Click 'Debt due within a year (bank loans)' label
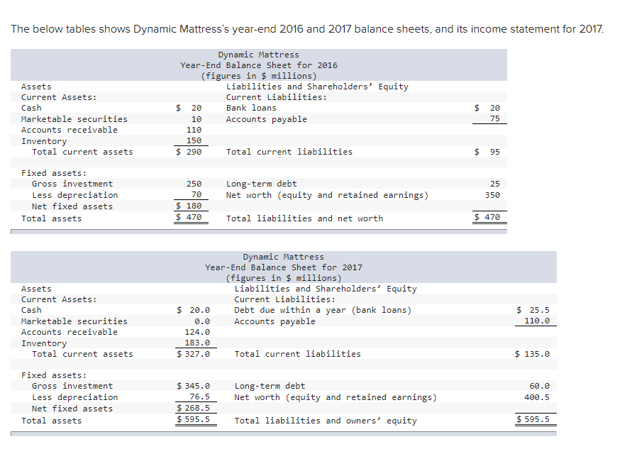This screenshot has height=449, width=632. [323, 311]
